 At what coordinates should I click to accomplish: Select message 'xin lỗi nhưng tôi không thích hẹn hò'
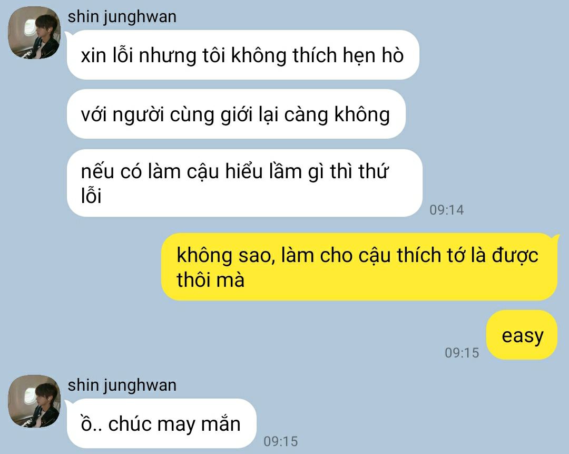pyautogui.click(x=243, y=55)
